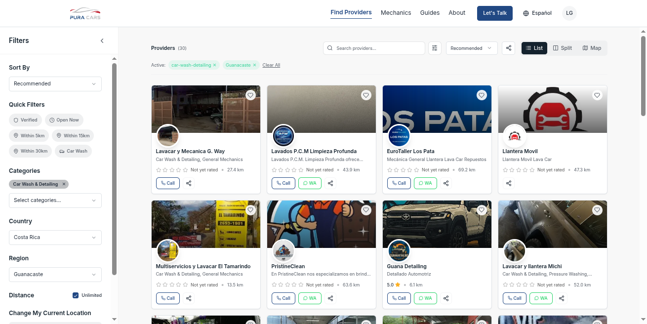Remove car-wash-detailing active filter tag
This screenshot has width=647, height=324.
tap(214, 65)
